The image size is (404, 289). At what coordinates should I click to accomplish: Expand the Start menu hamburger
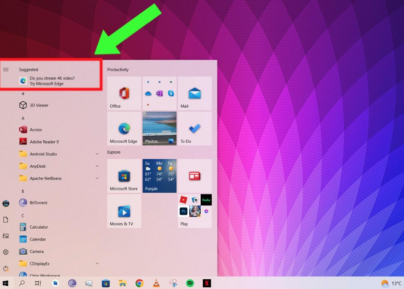click(x=6, y=69)
